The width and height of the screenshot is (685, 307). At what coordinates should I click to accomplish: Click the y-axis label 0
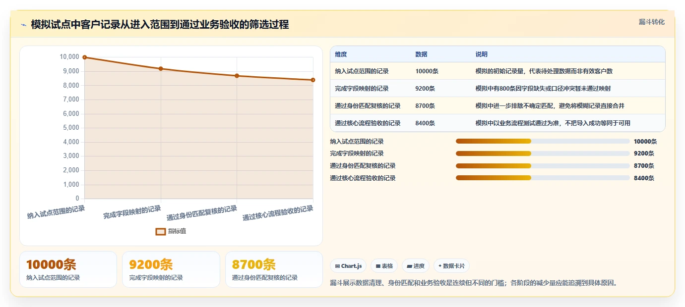[x=77, y=199]
